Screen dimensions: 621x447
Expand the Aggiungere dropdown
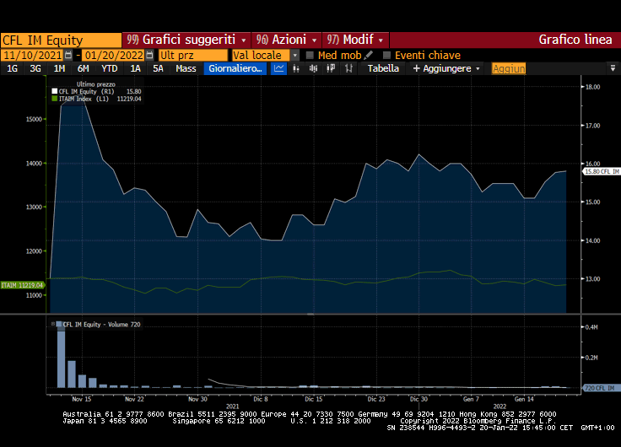[446, 68]
